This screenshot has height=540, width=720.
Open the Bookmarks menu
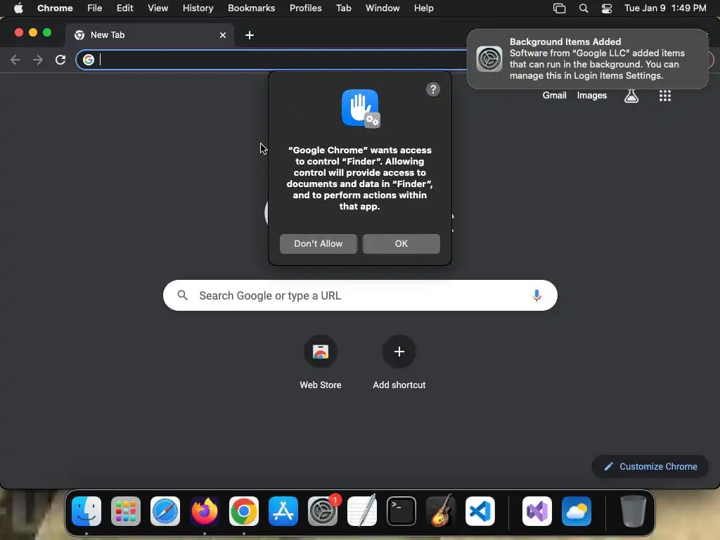[x=252, y=8]
